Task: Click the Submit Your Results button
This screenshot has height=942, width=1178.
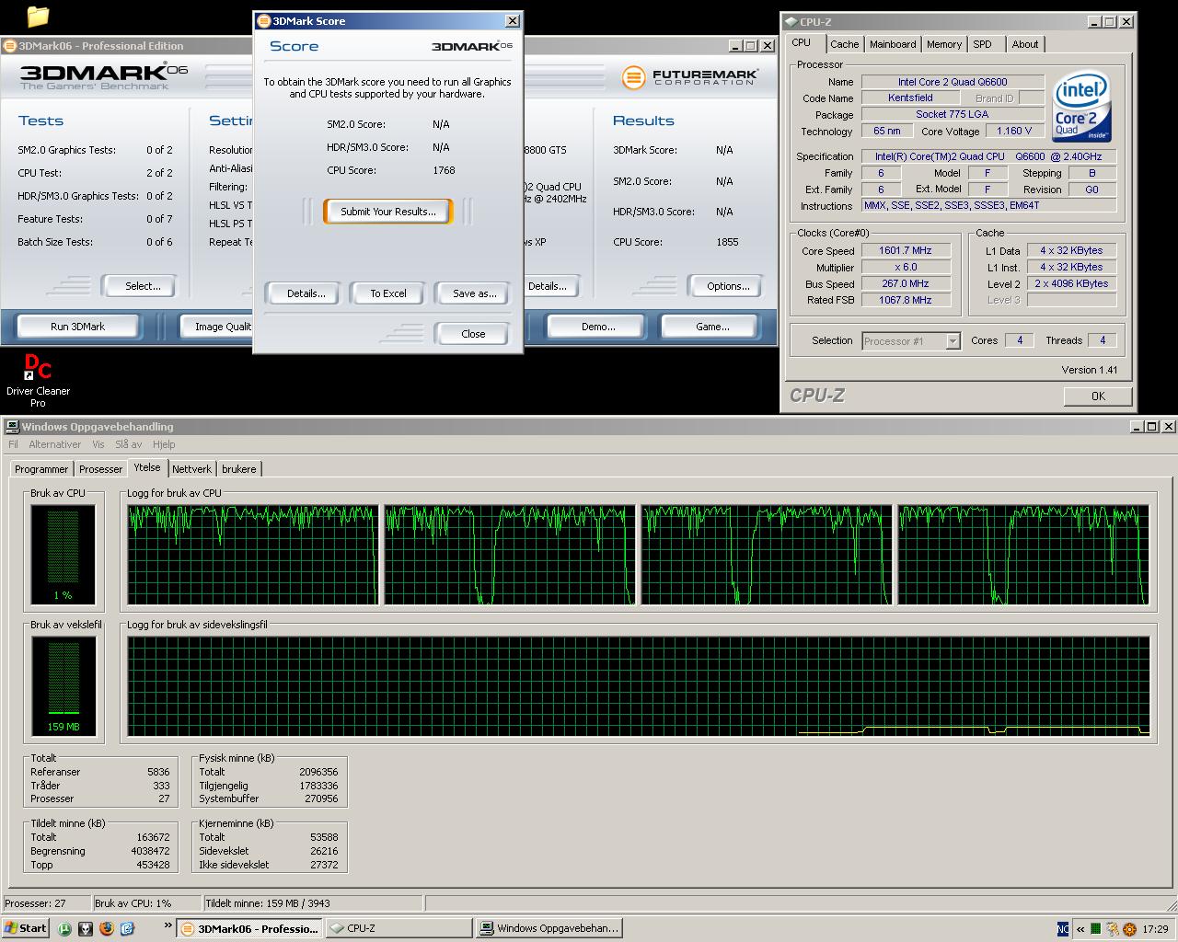Action: pos(387,212)
